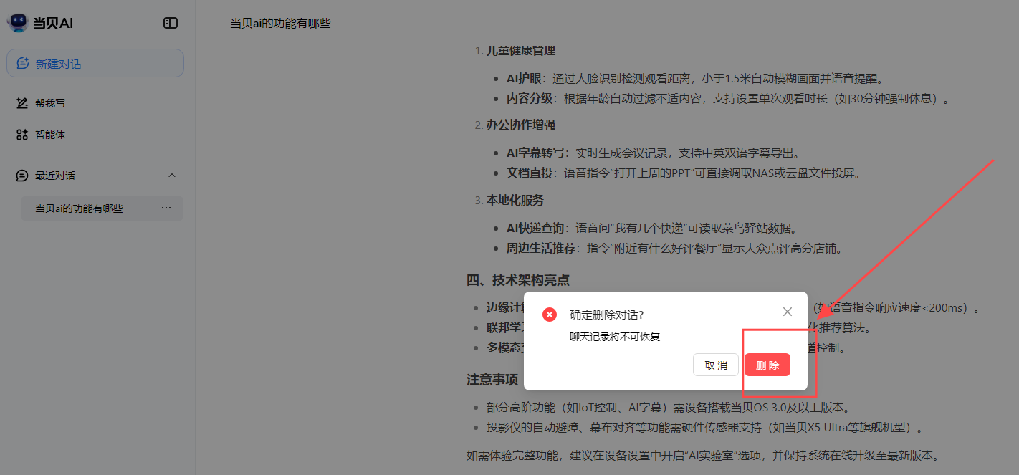Screen dimensions: 1019x475
Task: Click the 办公协作增强 heading
Action: (521, 125)
